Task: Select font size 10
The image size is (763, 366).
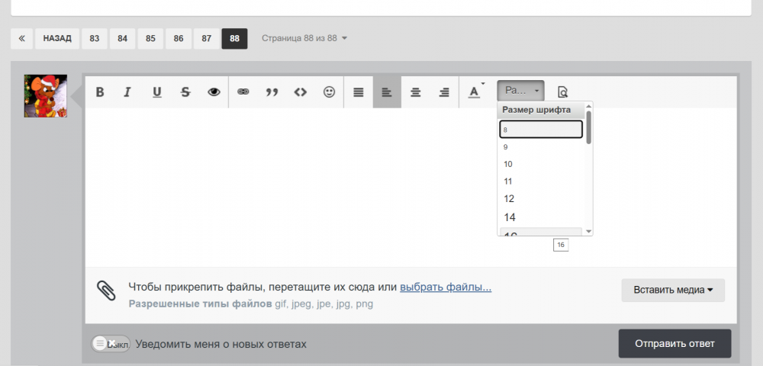Action: click(x=541, y=164)
